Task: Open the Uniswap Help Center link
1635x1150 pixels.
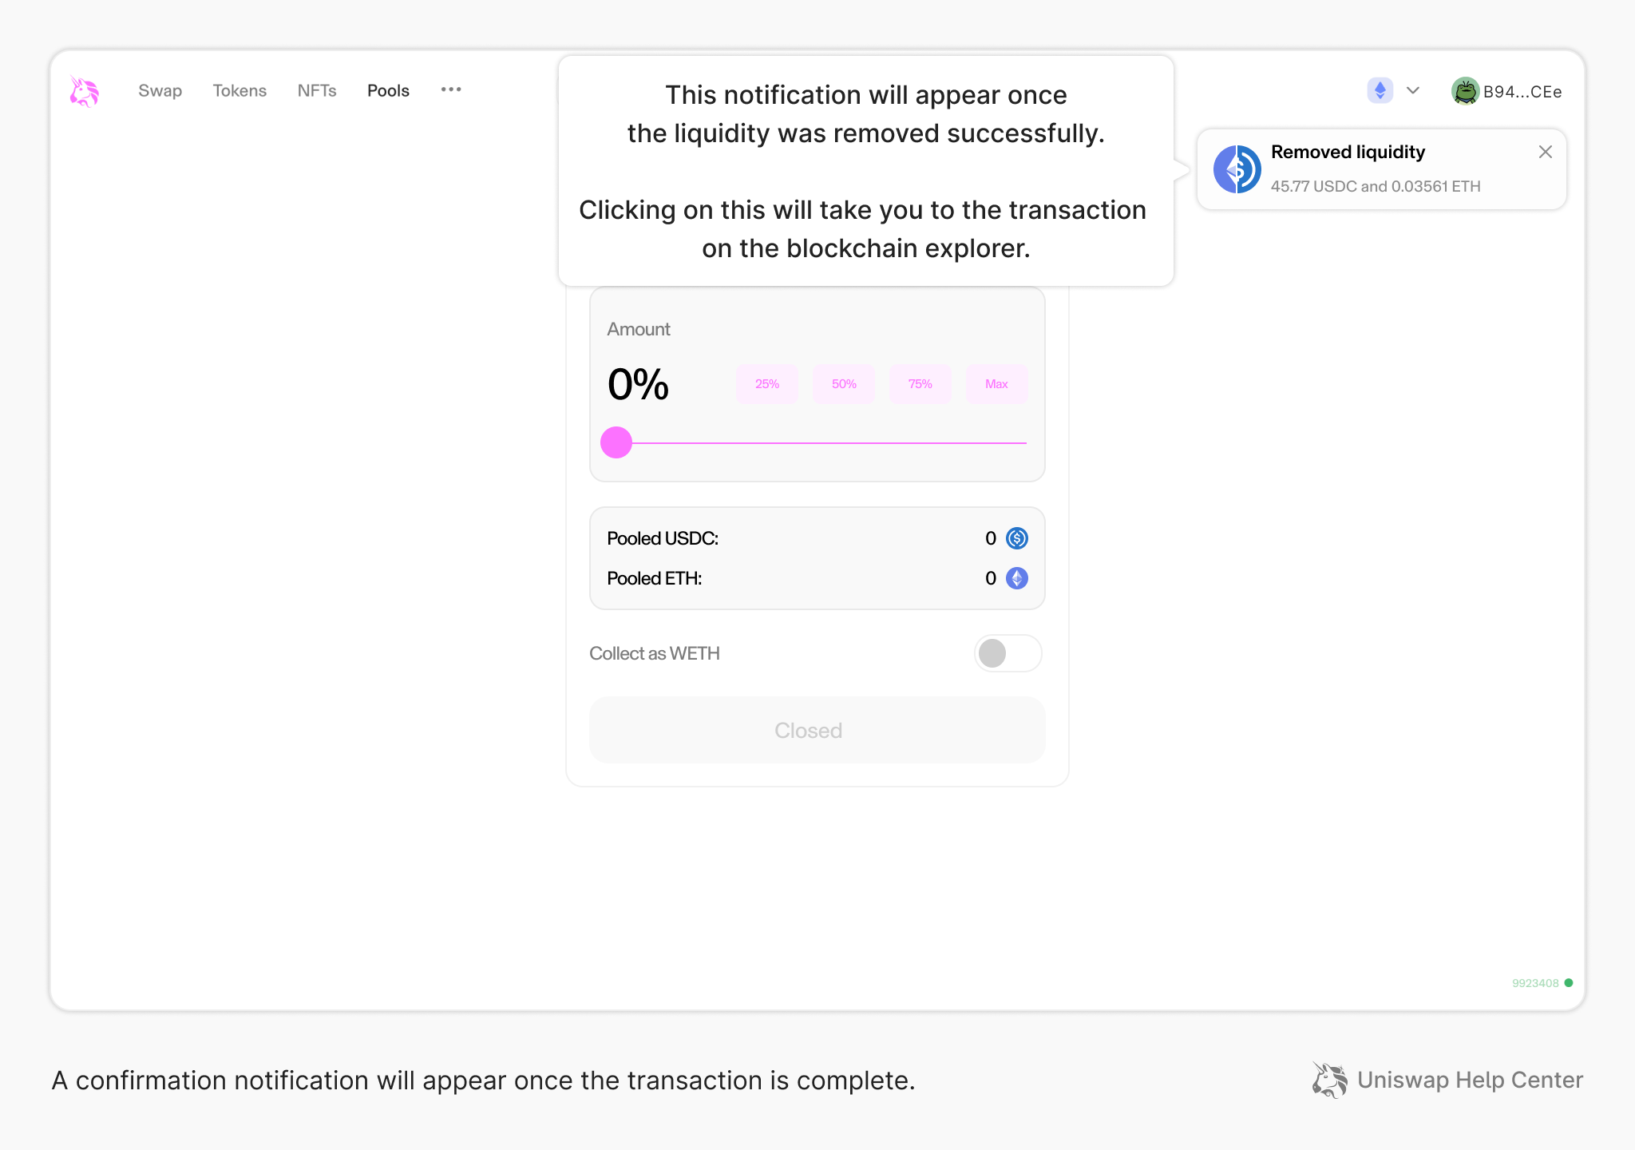Action: point(1470,1080)
